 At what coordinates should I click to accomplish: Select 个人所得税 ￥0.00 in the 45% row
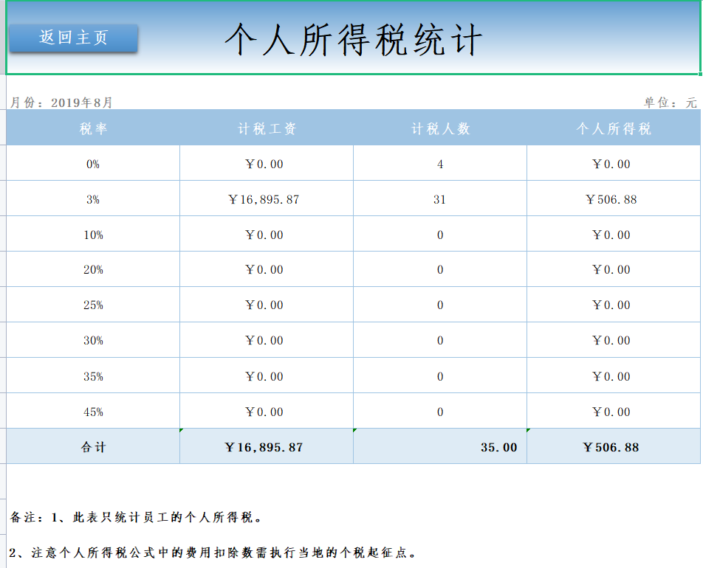click(614, 411)
